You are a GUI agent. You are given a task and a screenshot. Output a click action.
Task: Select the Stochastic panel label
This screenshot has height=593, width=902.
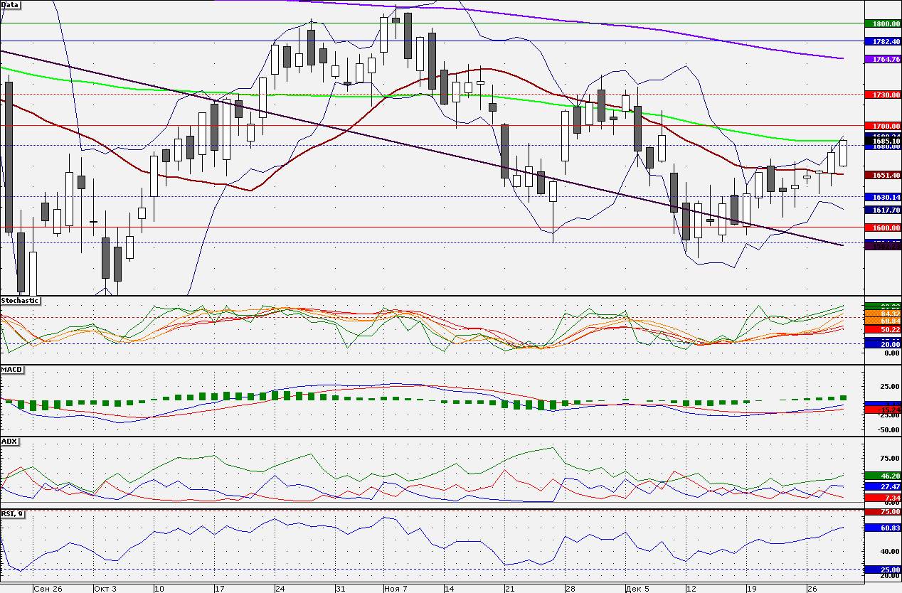[20, 300]
